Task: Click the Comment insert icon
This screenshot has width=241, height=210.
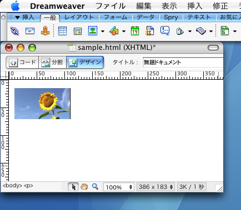Action: point(165,30)
